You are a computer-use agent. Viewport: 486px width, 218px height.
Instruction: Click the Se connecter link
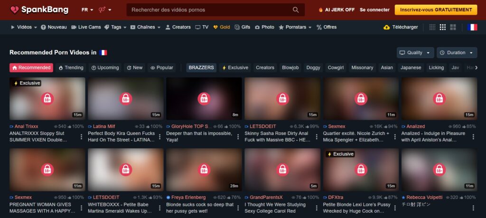pos(374,9)
